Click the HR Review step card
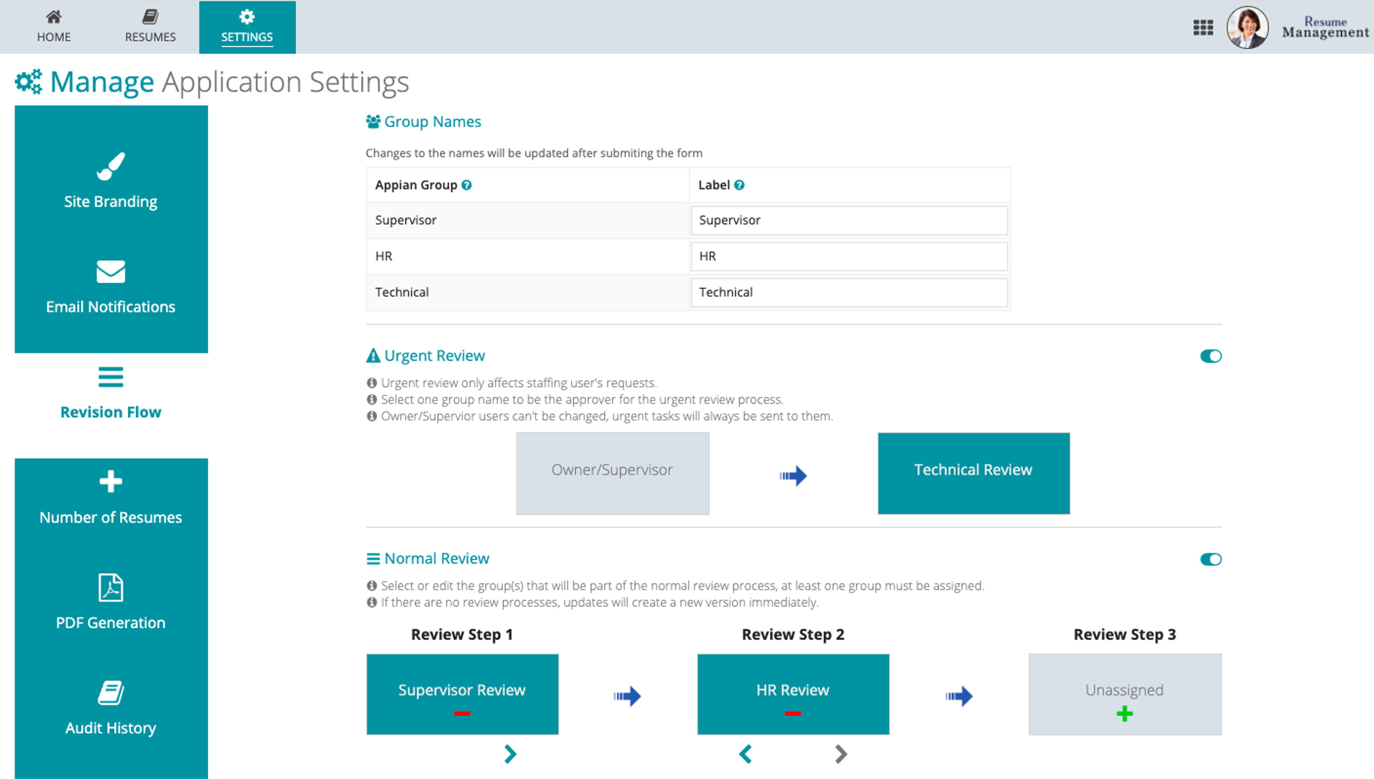Screen dimensions: 1374x779 click(x=793, y=694)
